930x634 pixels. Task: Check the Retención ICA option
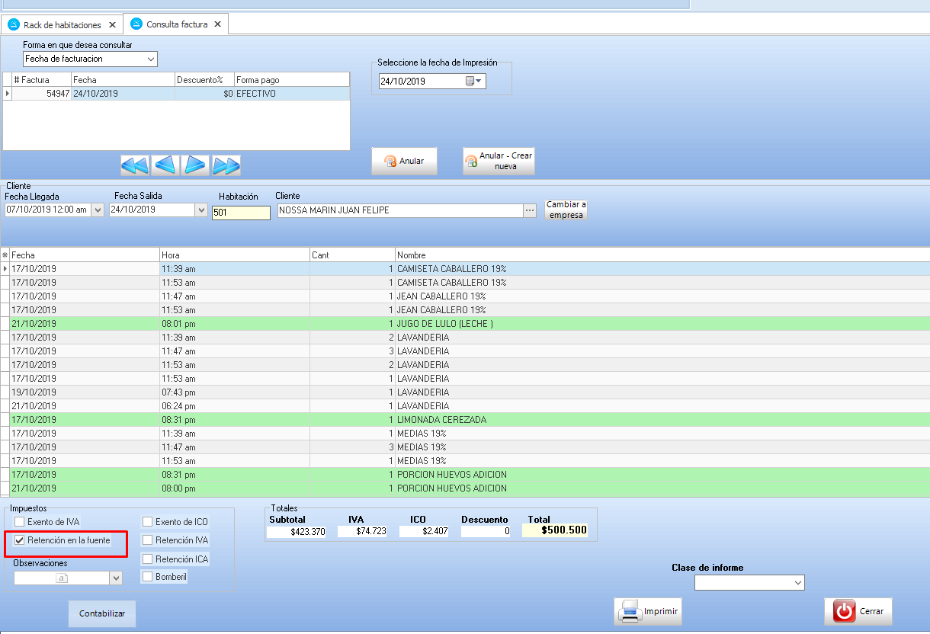(x=148, y=559)
